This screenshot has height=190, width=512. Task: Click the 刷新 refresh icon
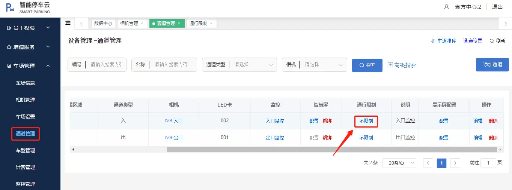(x=492, y=41)
